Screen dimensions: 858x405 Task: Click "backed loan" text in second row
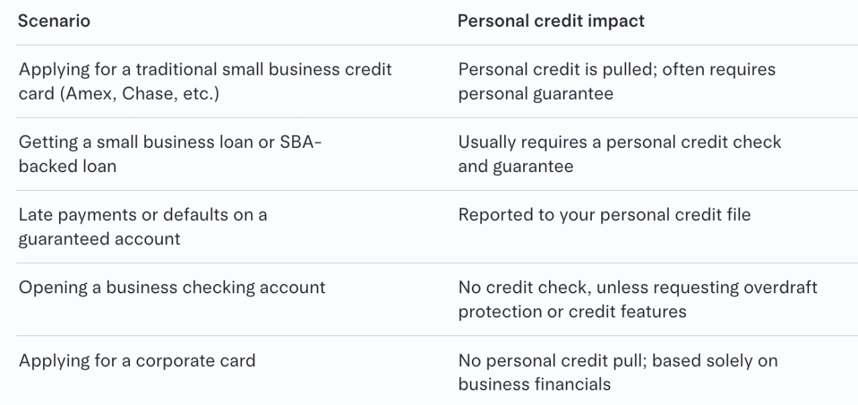click(67, 166)
